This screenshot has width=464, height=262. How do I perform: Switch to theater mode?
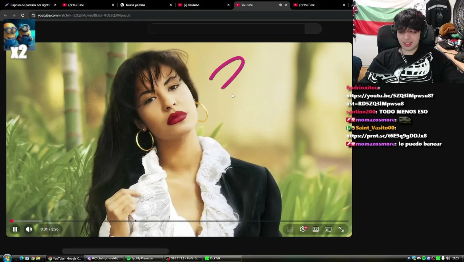click(316, 229)
